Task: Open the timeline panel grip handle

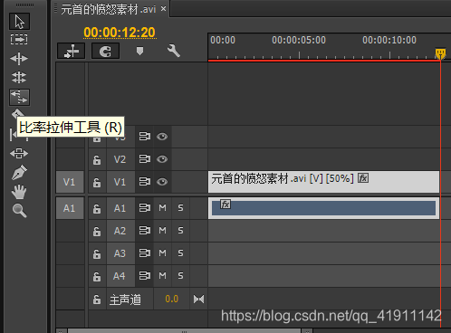Action: 55,9
